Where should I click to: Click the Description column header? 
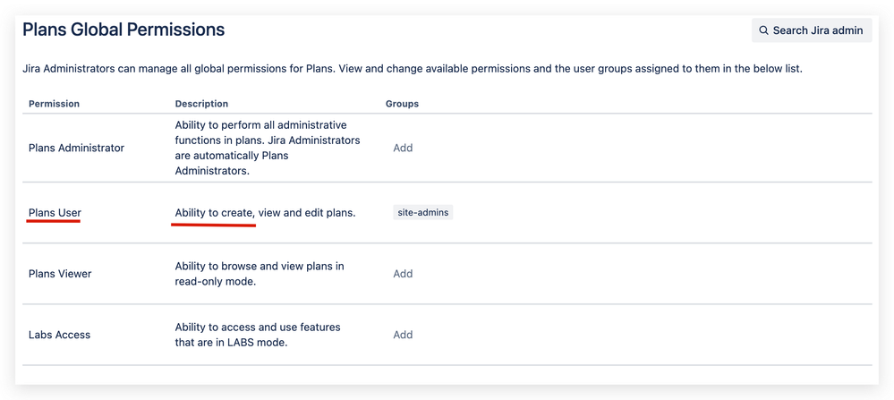tap(201, 104)
